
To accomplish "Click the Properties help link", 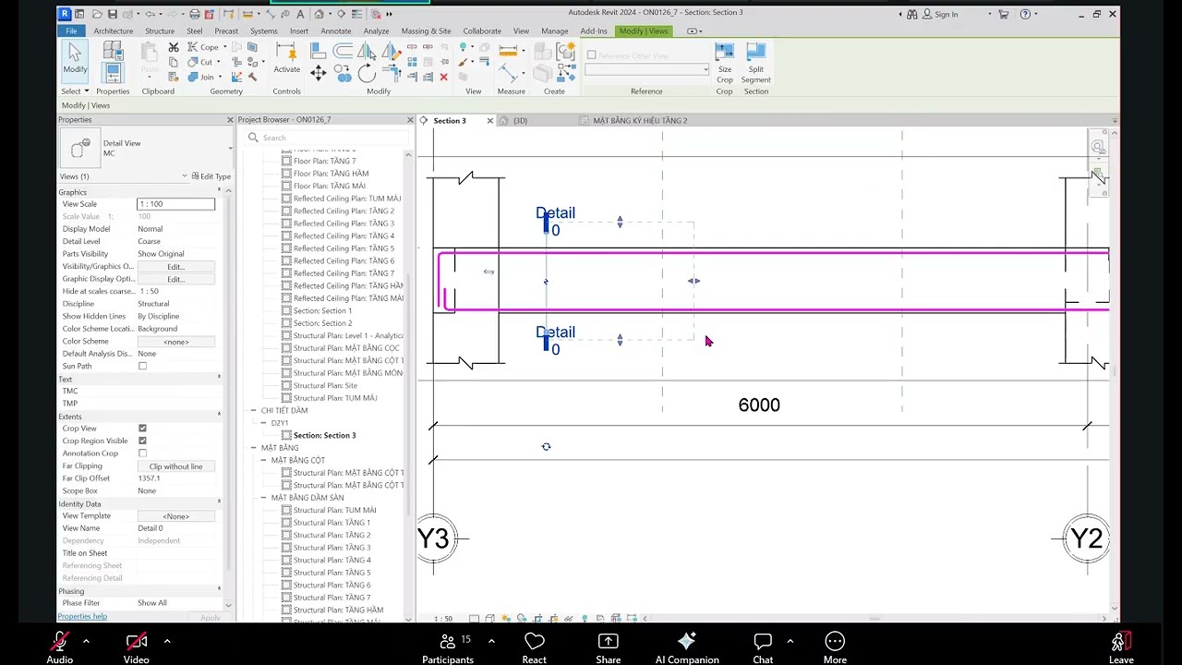I will click(x=82, y=616).
